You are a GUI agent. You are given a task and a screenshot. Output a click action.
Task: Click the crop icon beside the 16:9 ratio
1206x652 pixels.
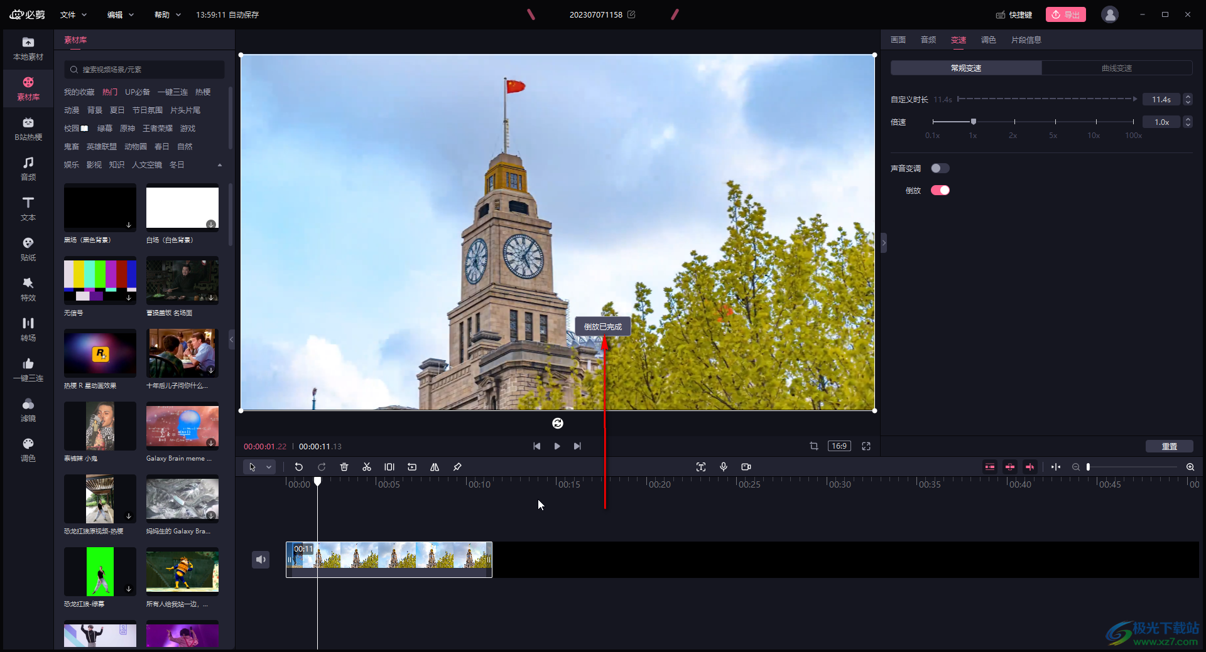(x=814, y=446)
